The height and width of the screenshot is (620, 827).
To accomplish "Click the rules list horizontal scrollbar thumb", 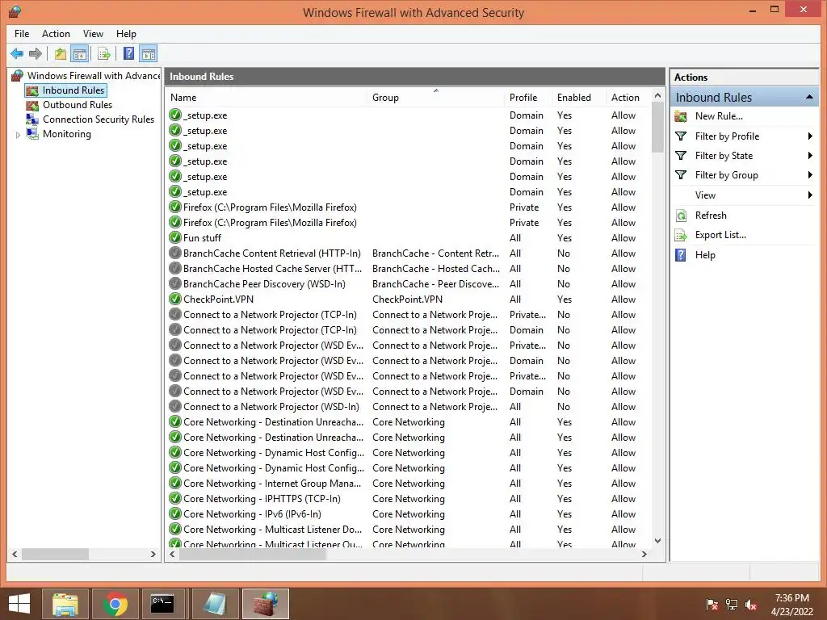I will tap(253, 554).
